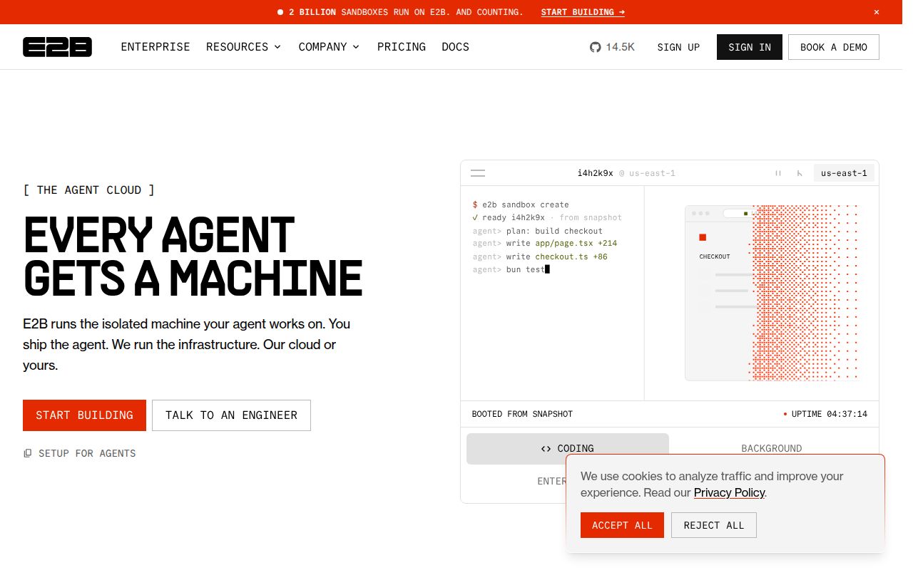Click 'plan: build checkout' terminal line
This screenshot has height=570, width=913.
(x=538, y=231)
